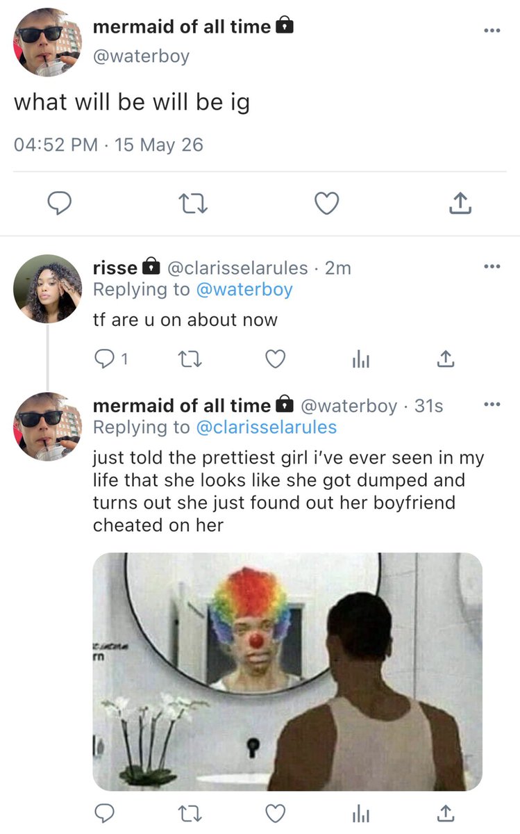520x834 pixels.
Task: Share risse's reply tweet
Action: (444, 359)
